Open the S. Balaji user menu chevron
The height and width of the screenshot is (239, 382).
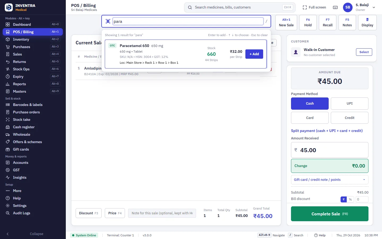tap(374, 7)
